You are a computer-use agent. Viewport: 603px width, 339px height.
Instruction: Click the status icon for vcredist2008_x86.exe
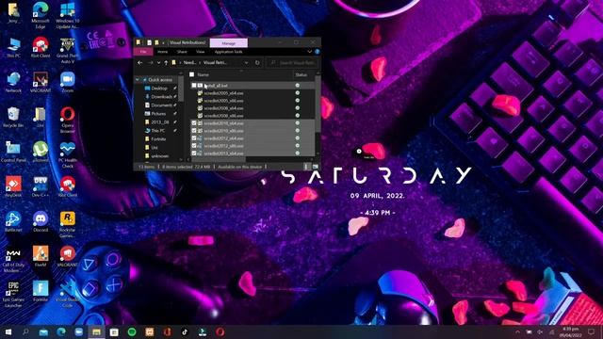pyautogui.click(x=298, y=115)
